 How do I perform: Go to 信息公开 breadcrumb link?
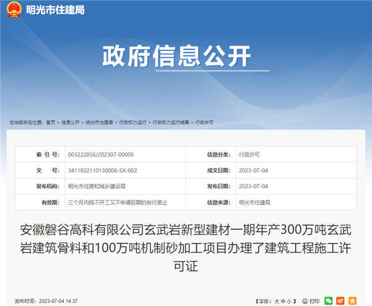(x=71, y=123)
